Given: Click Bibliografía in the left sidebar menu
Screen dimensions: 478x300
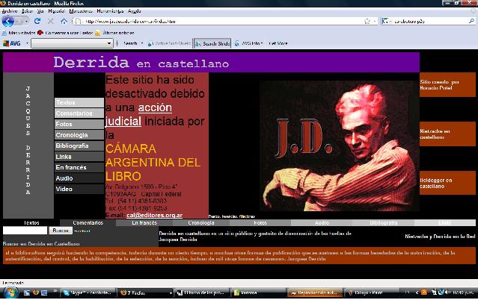Looking at the screenshot, I should click(x=79, y=146).
